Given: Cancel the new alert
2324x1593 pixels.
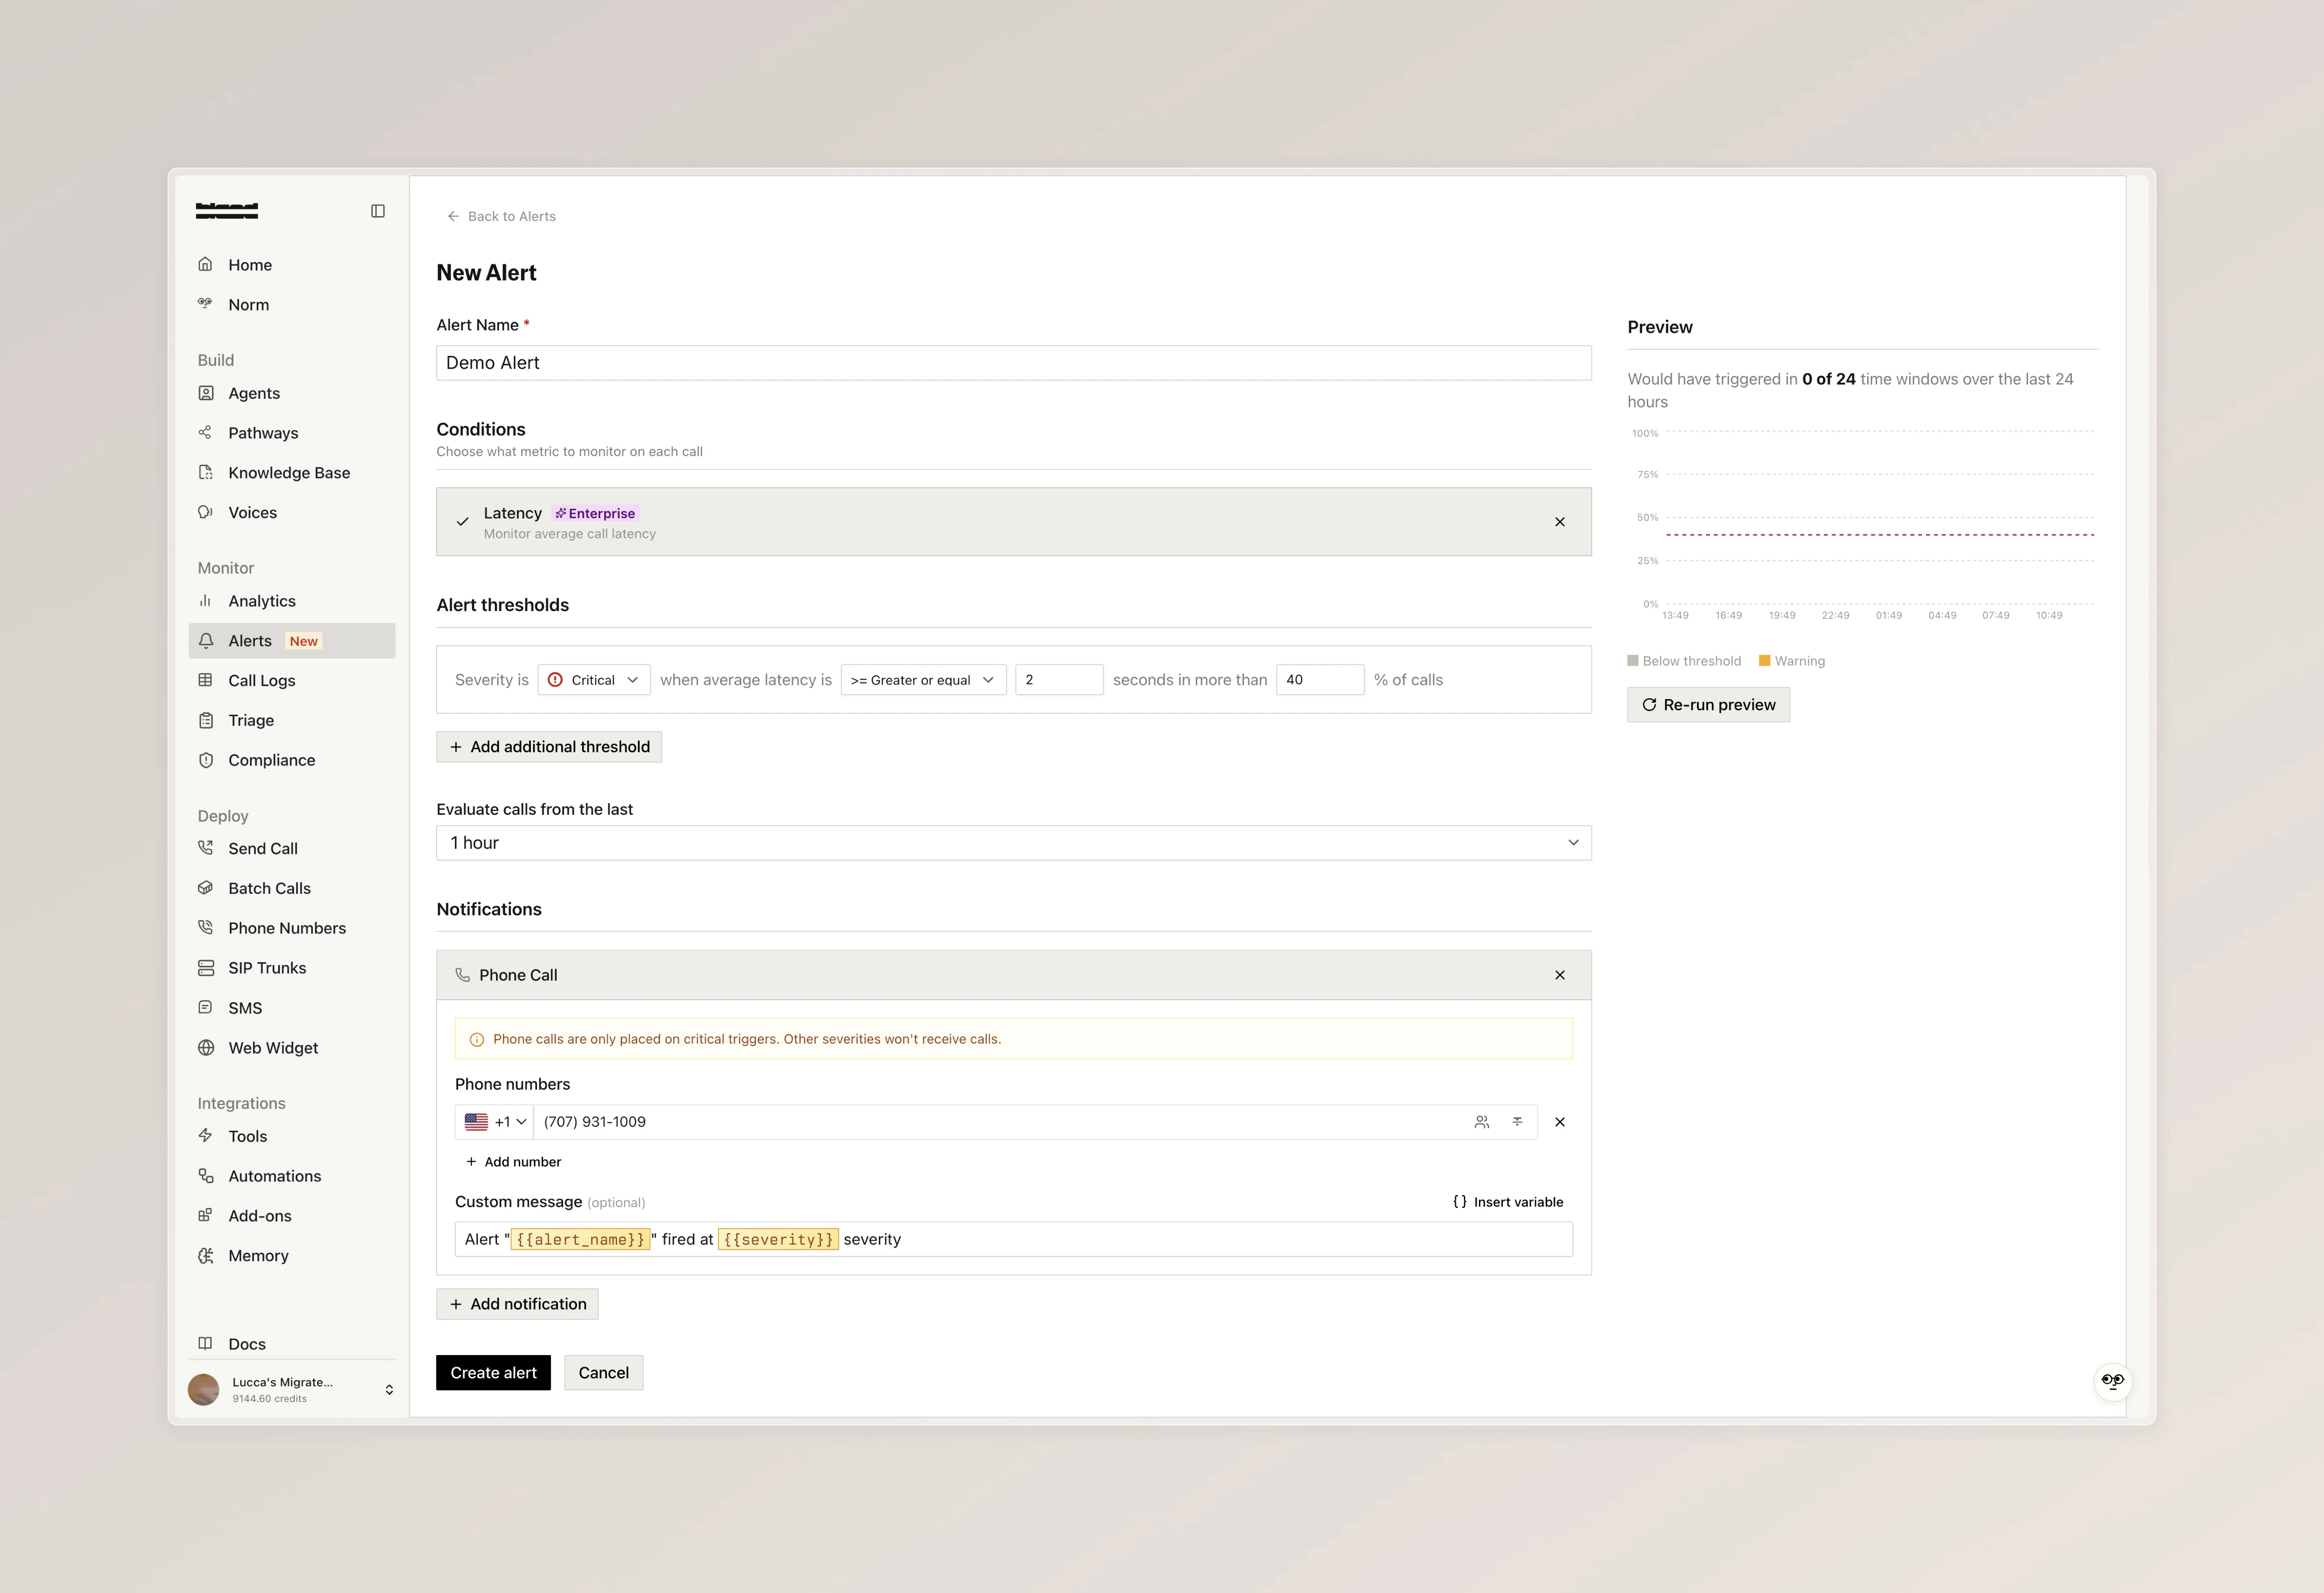Looking at the screenshot, I should pyautogui.click(x=603, y=1373).
